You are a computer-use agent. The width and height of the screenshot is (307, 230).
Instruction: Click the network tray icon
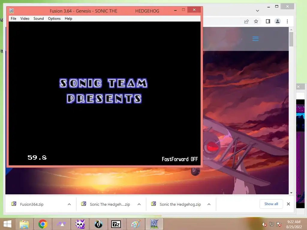271,224
